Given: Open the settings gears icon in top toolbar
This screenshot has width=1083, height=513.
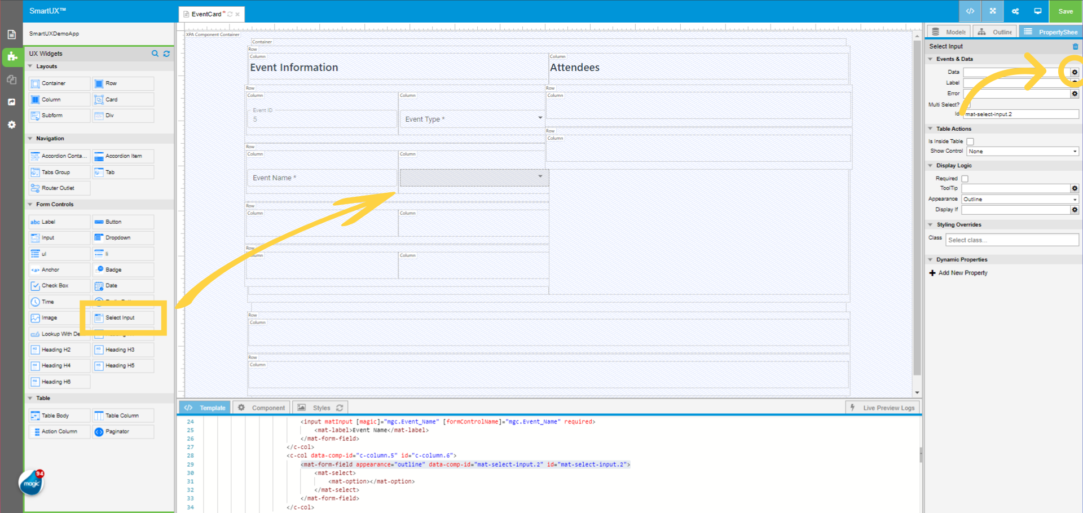Looking at the screenshot, I should (1015, 11).
